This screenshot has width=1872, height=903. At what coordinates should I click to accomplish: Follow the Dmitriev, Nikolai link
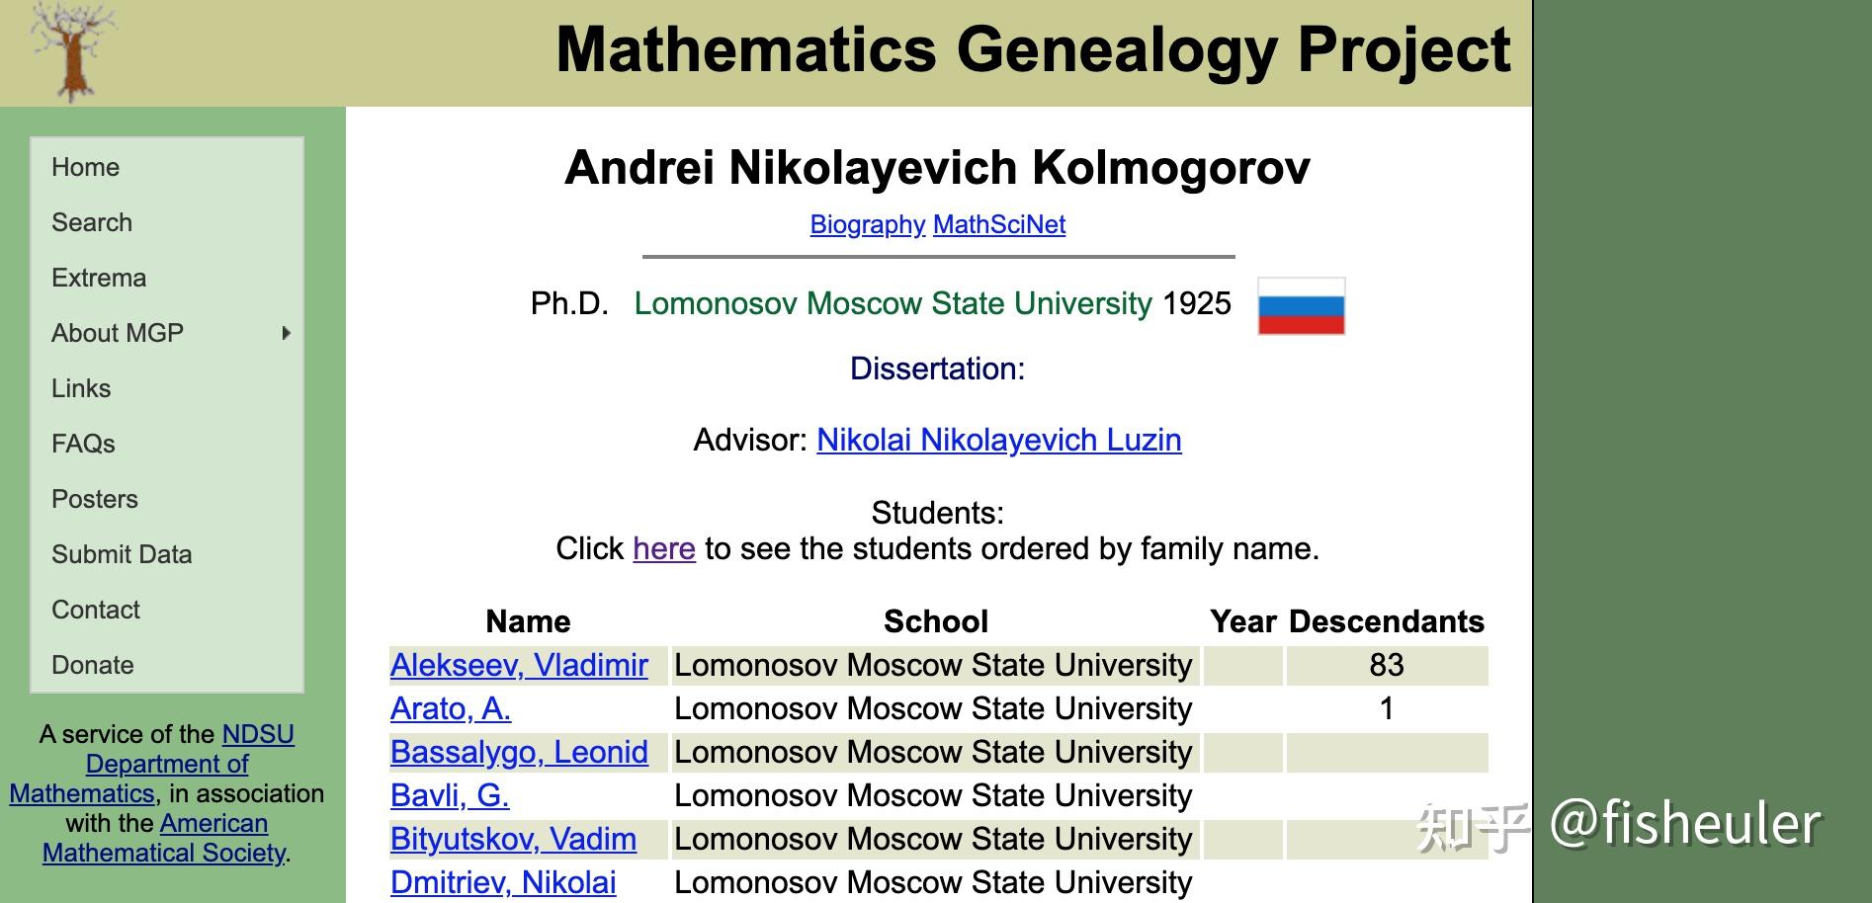(x=503, y=882)
